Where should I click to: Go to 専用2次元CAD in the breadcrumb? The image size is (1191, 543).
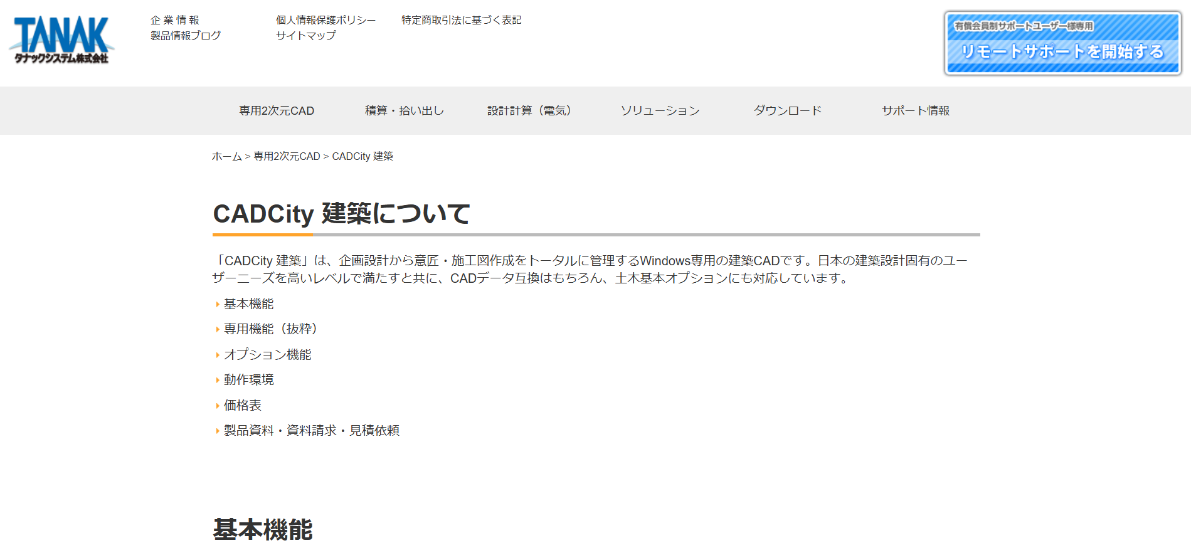click(x=287, y=156)
